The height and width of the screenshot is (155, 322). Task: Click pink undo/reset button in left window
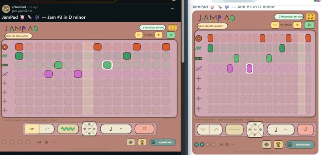[144, 129]
